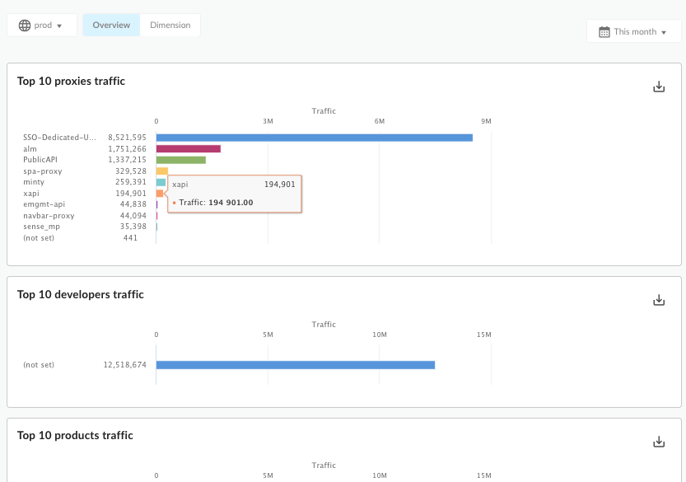Switch to the Dimension tab
Screen dimensions: 686x482
tap(170, 26)
